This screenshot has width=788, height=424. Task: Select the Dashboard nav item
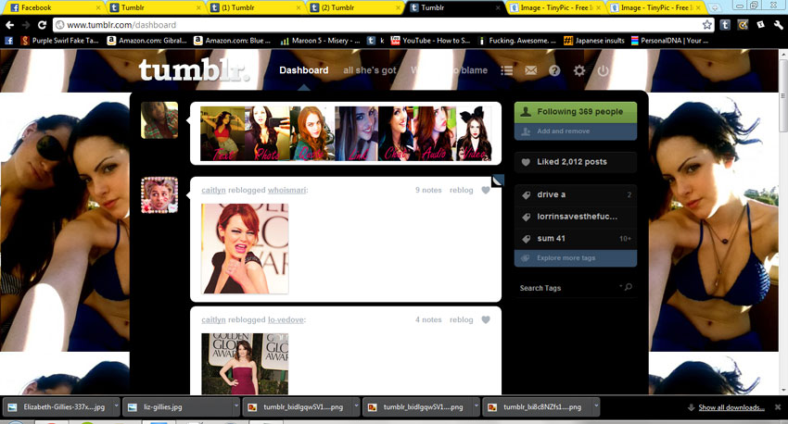pos(303,70)
